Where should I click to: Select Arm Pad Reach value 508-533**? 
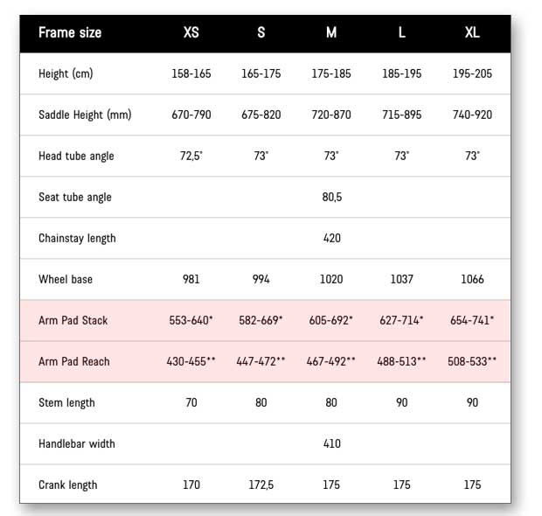[x=472, y=361]
